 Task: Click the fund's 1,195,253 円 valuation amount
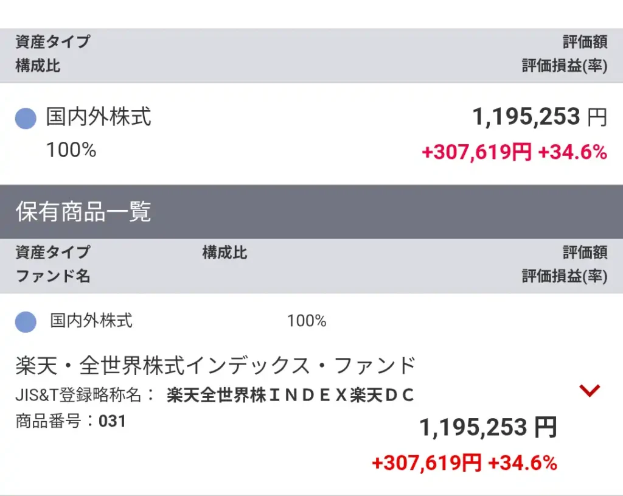489,428
